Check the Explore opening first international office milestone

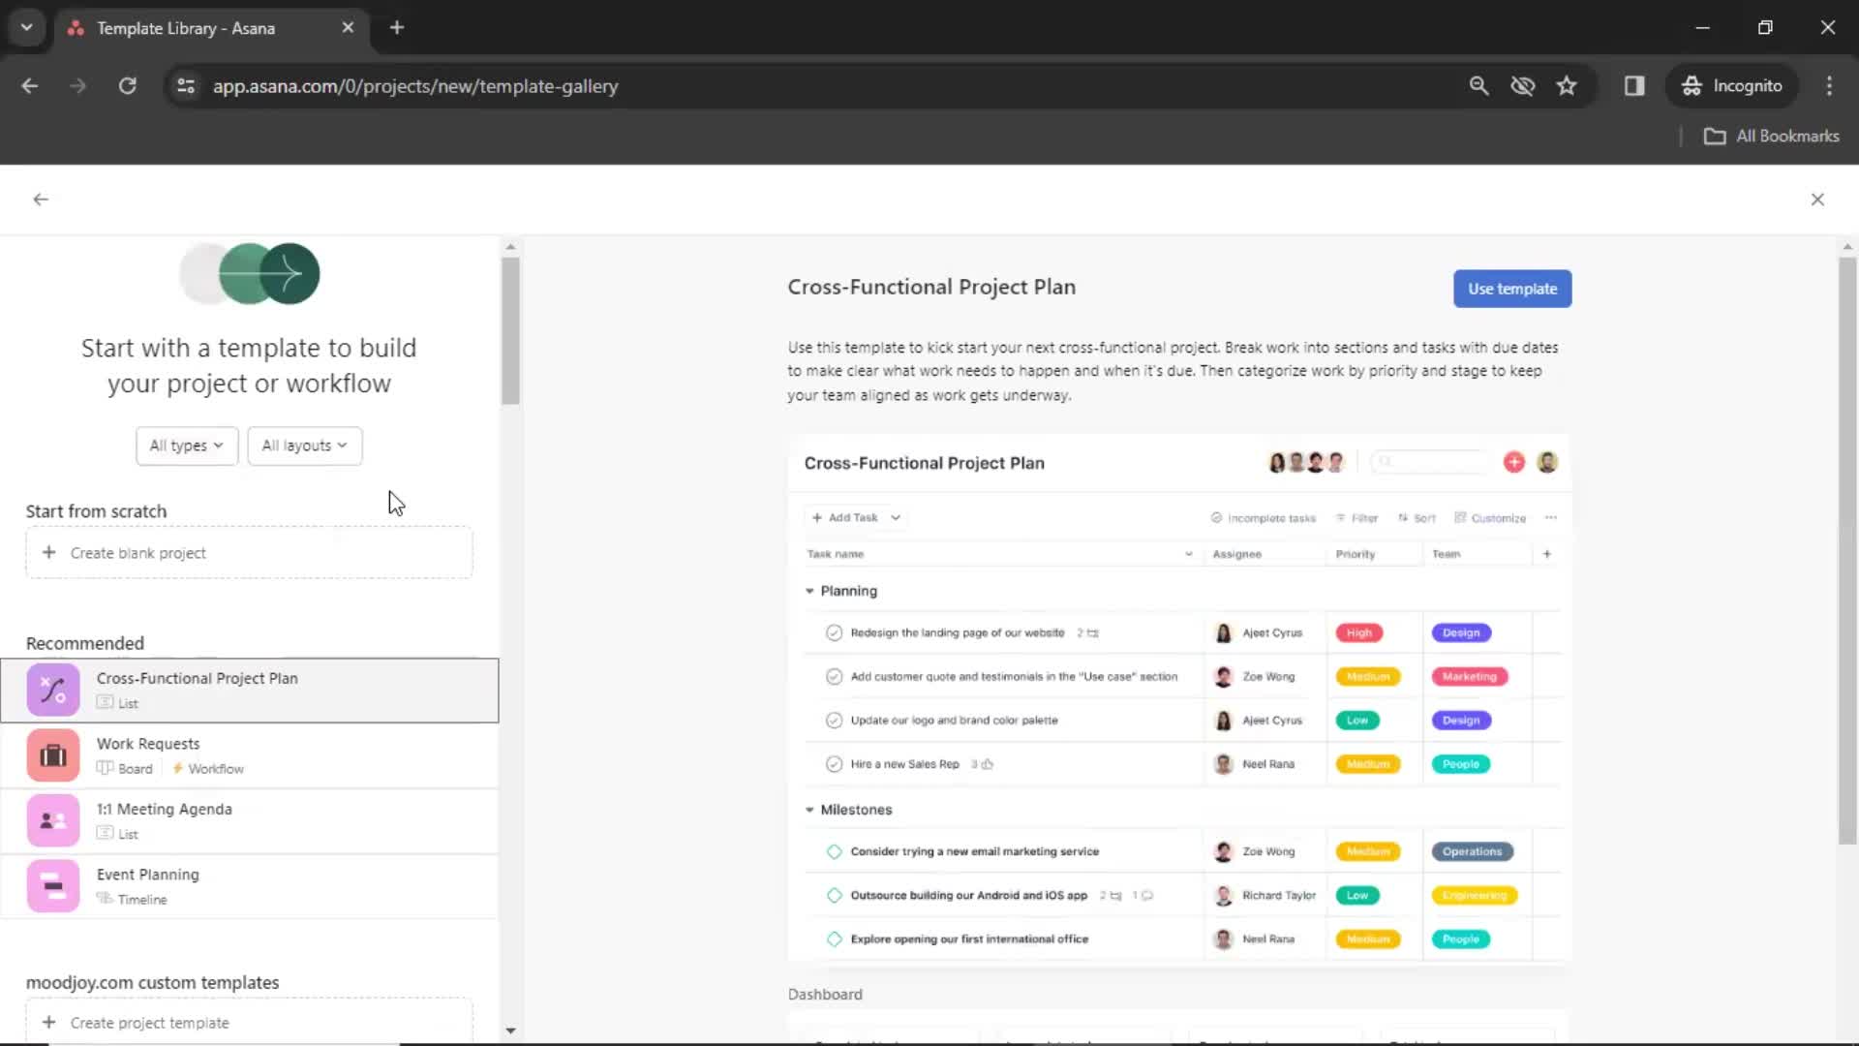(834, 939)
